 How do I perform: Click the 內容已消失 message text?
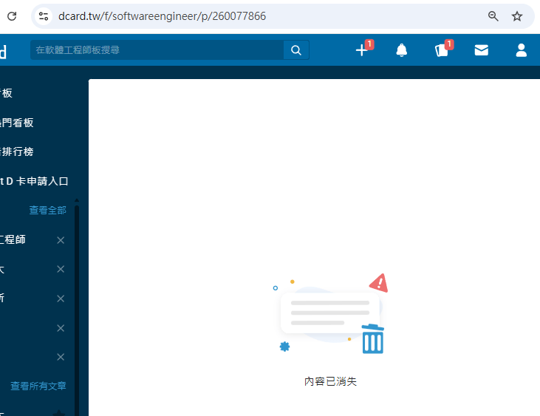pyautogui.click(x=330, y=381)
